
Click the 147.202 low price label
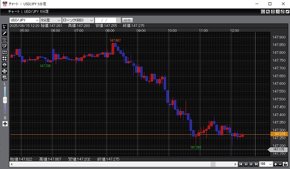[x=196, y=147]
